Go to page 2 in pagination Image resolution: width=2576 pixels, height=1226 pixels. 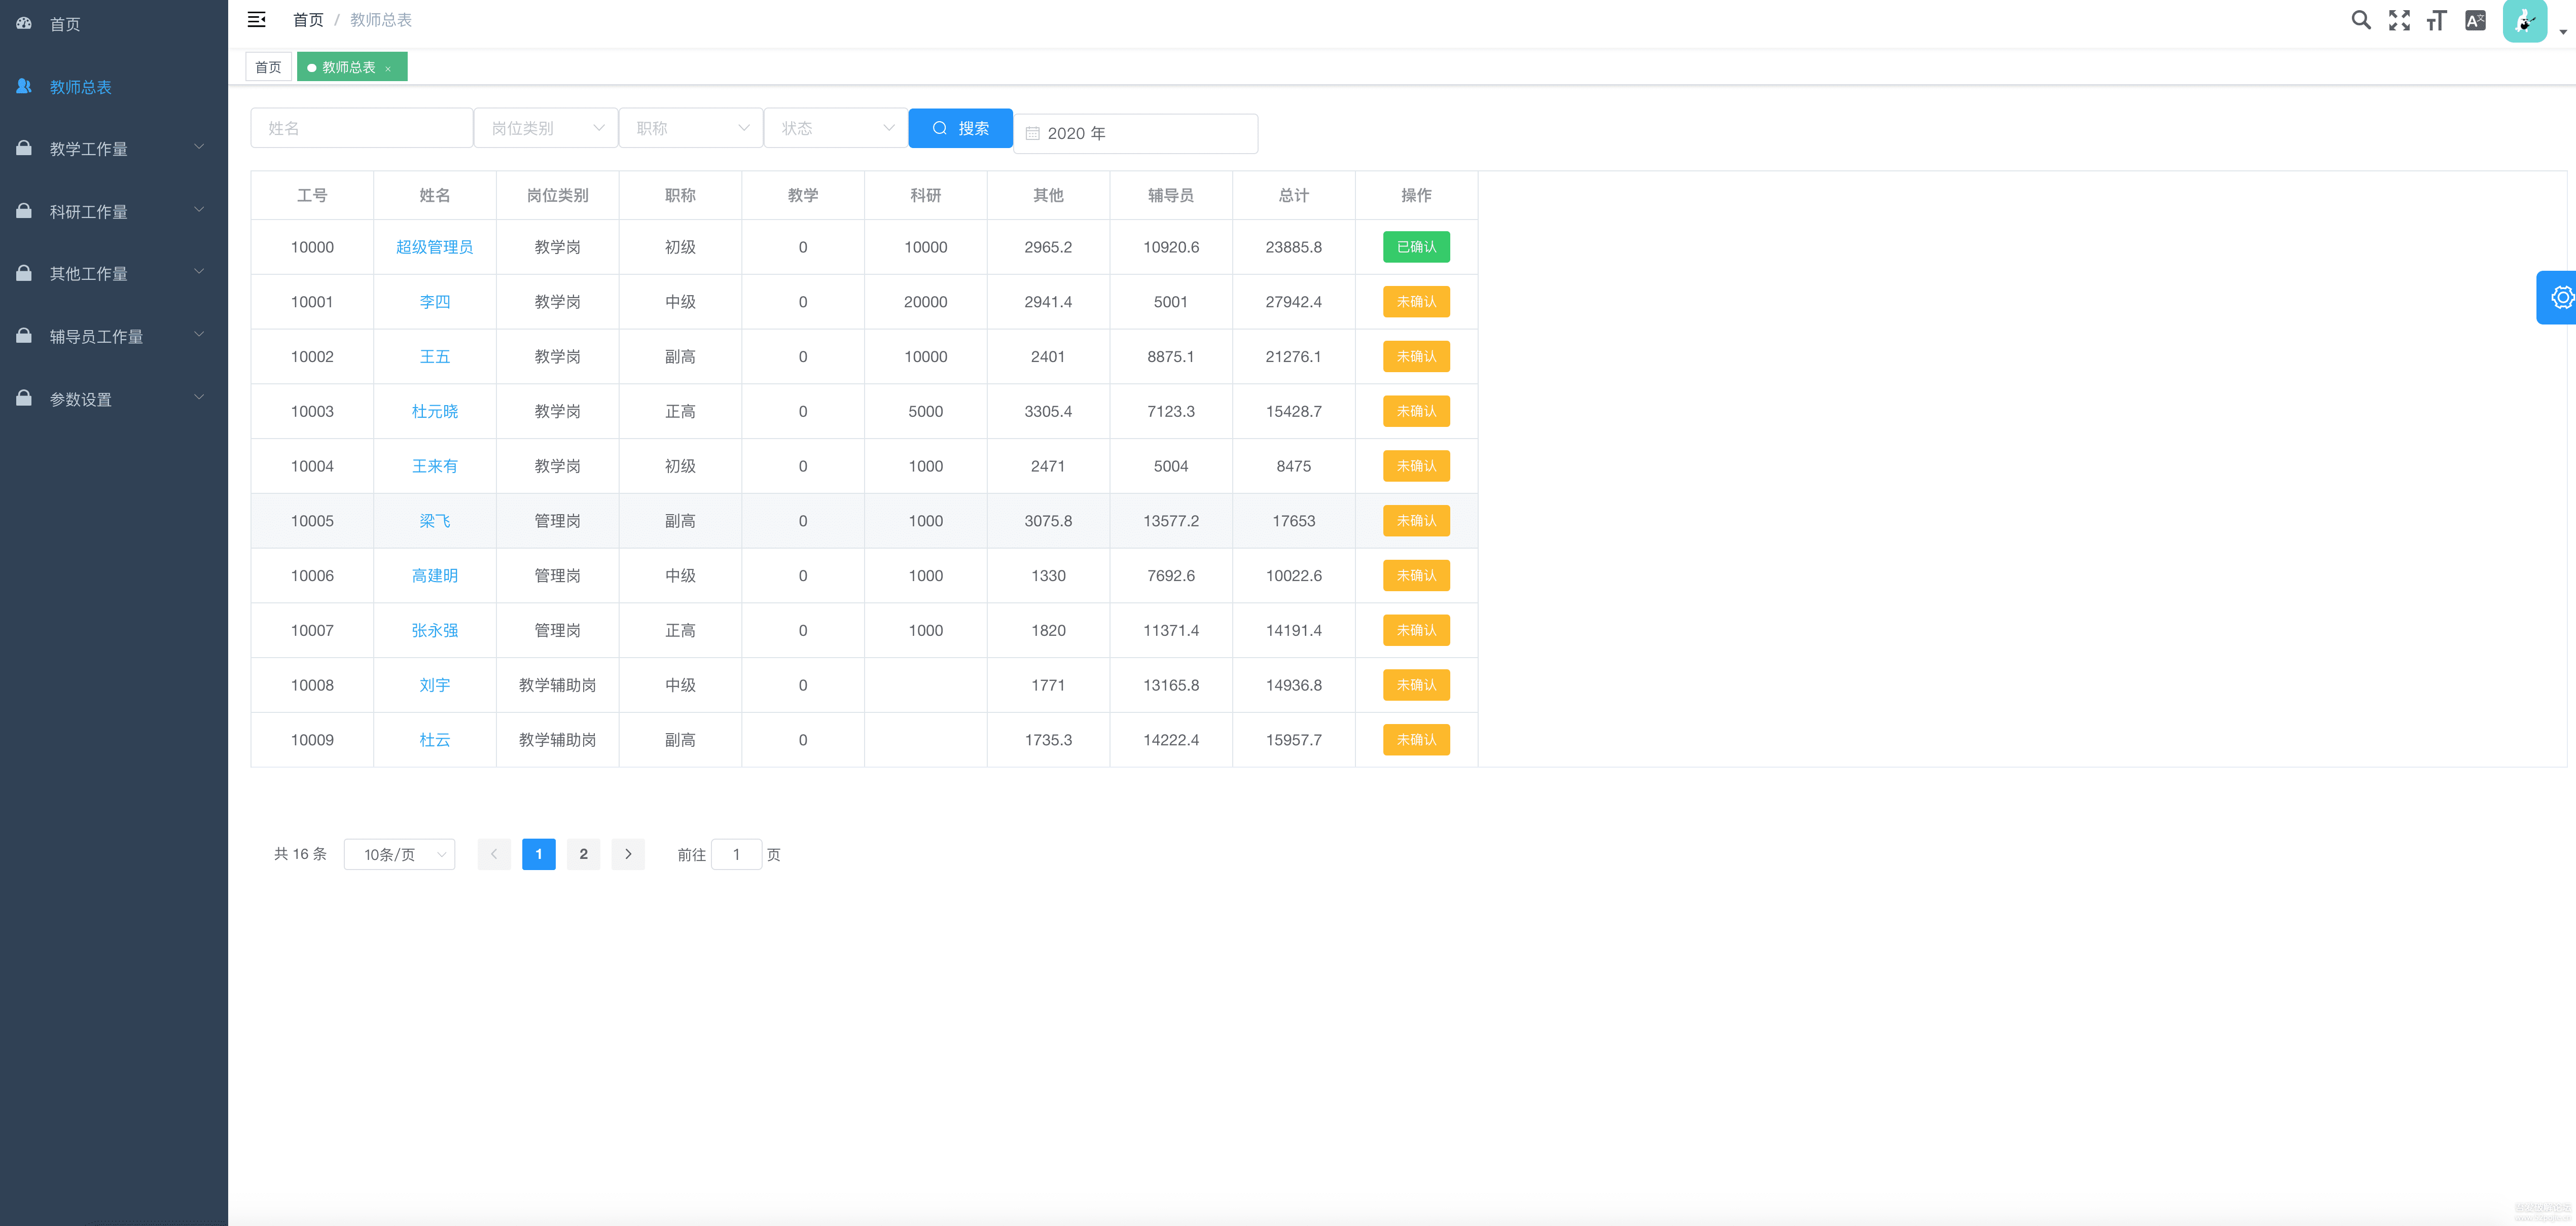click(583, 854)
